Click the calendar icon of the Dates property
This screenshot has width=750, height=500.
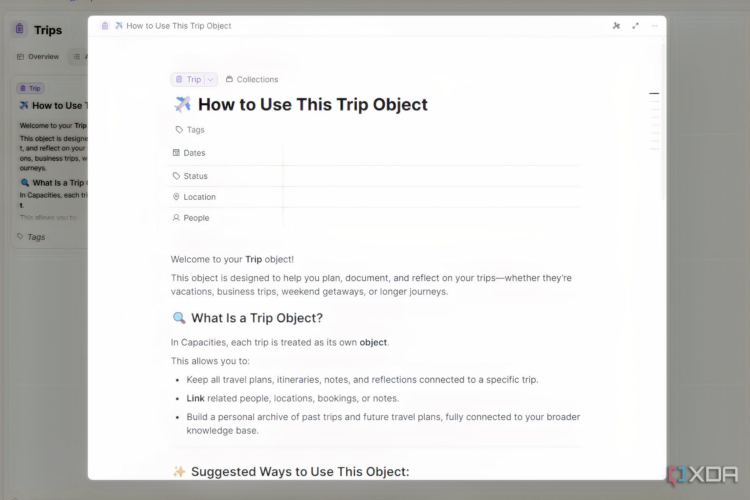176,152
